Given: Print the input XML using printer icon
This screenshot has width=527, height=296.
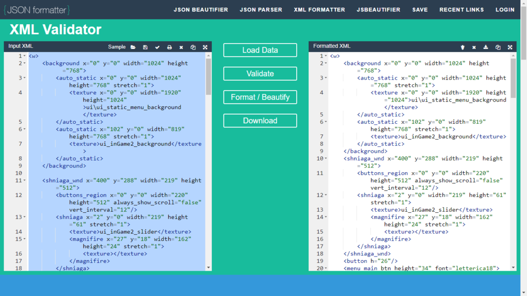Looking at the screenshot, I should pos(169,47).
